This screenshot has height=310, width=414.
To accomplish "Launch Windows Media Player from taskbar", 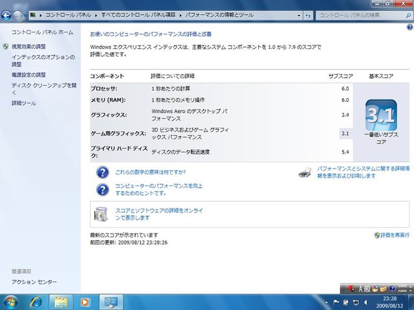I will pyautogui.click(x=85, y=302).
